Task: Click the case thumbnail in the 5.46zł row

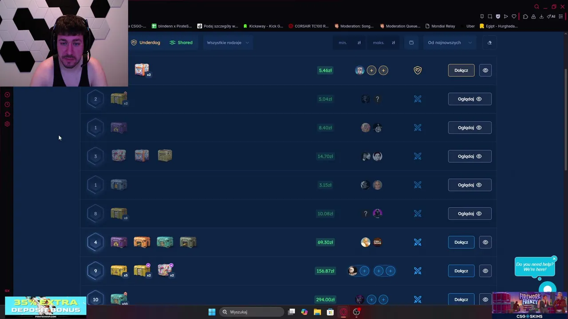Action: tap(142, 70)
